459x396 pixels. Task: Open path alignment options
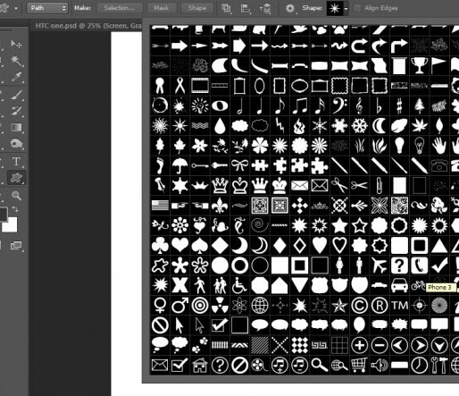click(246, 8)
